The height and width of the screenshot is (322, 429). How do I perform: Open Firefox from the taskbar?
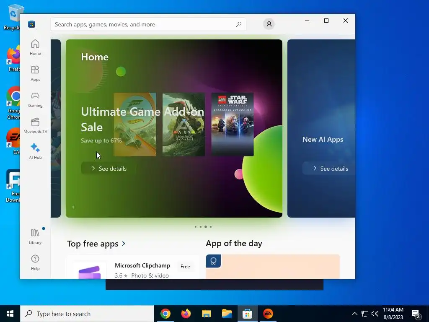pyautogui.click(x=186, y=314)
